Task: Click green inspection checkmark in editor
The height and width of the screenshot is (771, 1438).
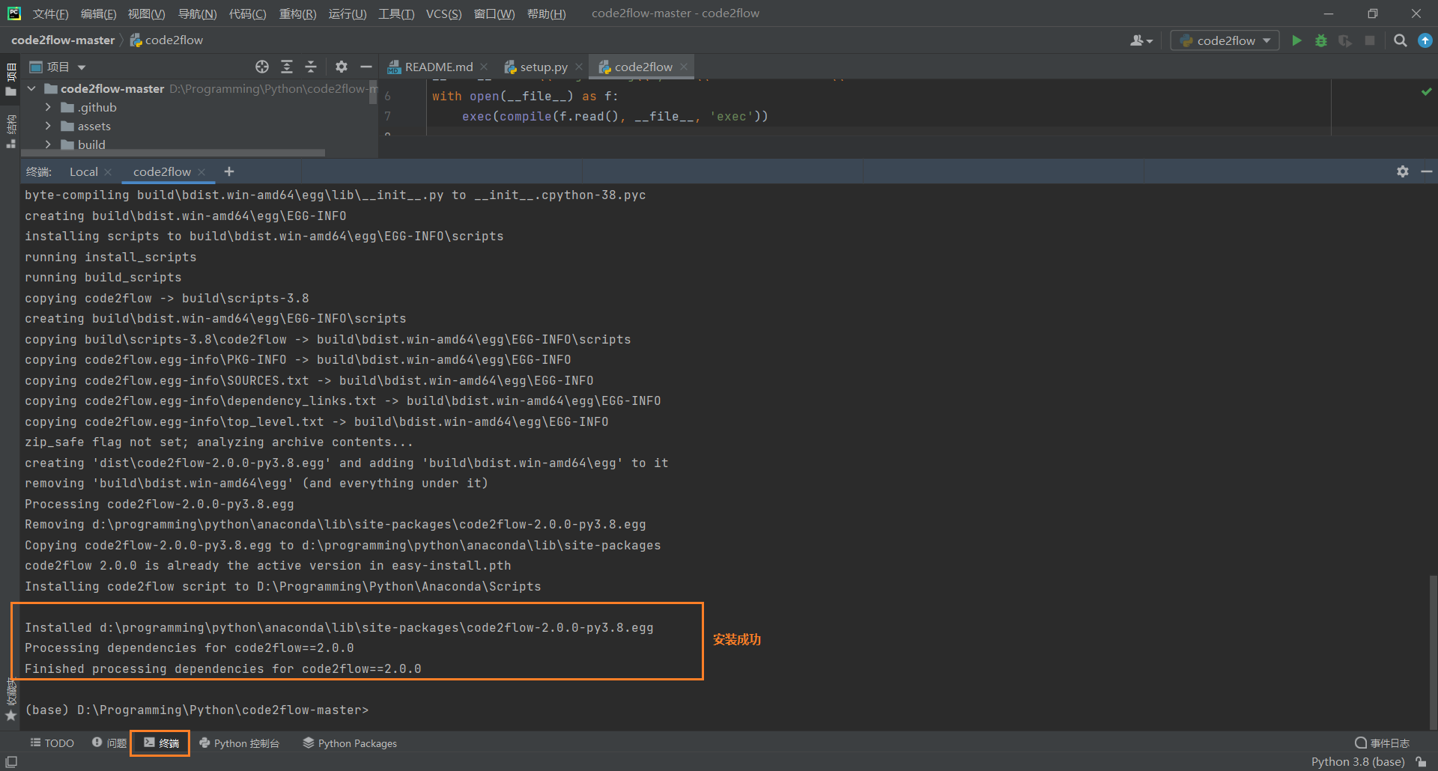Action: coord(1426,91)
